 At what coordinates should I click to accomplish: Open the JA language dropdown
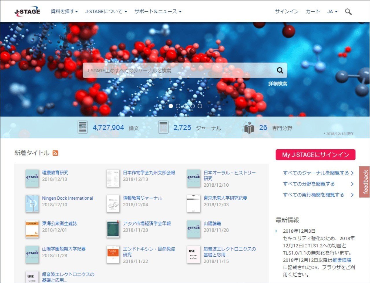pyautogui.click(x=332, y=12)
